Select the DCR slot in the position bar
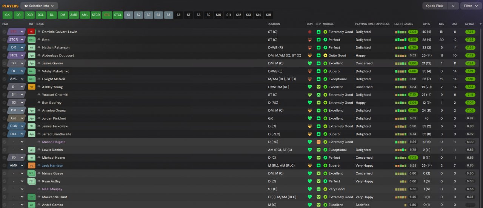This screenshot has height=208, width=483. (29, 15)
